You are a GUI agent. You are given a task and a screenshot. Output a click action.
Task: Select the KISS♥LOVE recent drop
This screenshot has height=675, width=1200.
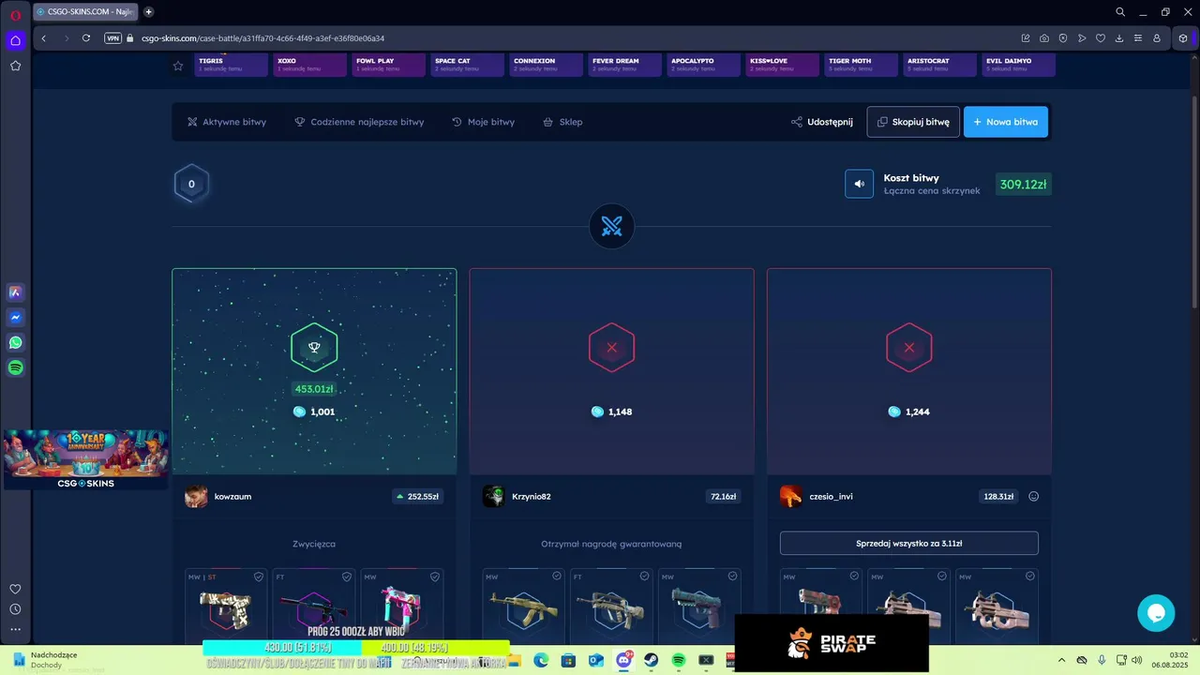point(782,65)
